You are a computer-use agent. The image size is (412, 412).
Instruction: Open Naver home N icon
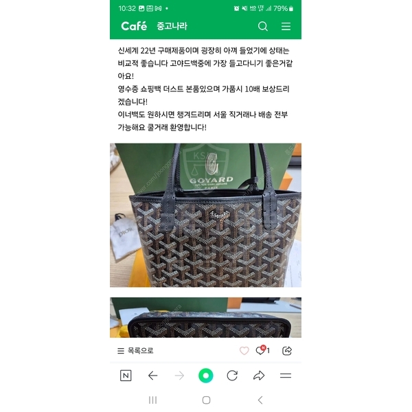point(126,376)
